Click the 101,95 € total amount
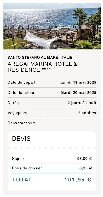This screenshot has height=197, width=103. [x=78, y=180]
